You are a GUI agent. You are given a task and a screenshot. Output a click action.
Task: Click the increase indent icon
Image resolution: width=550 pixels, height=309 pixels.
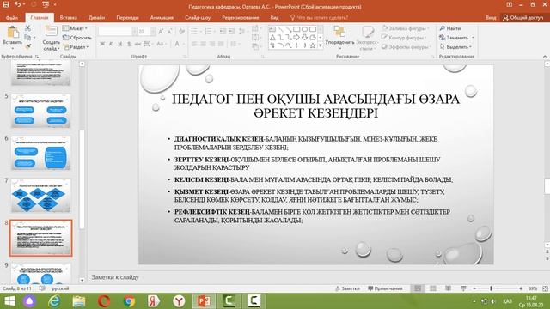pos(231,32)
